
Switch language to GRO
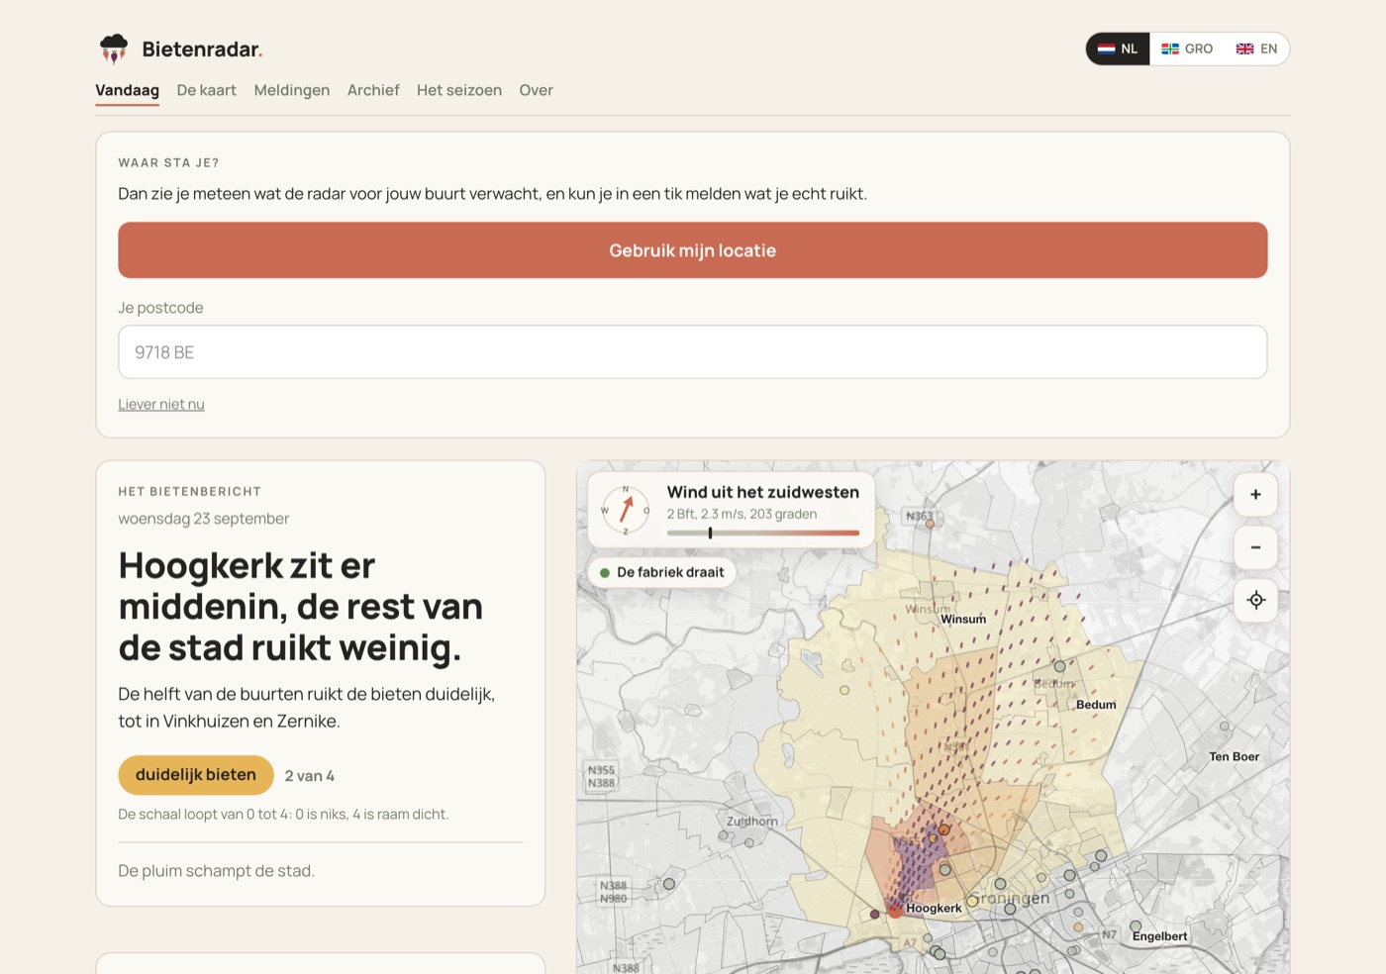coord(1187,49)
